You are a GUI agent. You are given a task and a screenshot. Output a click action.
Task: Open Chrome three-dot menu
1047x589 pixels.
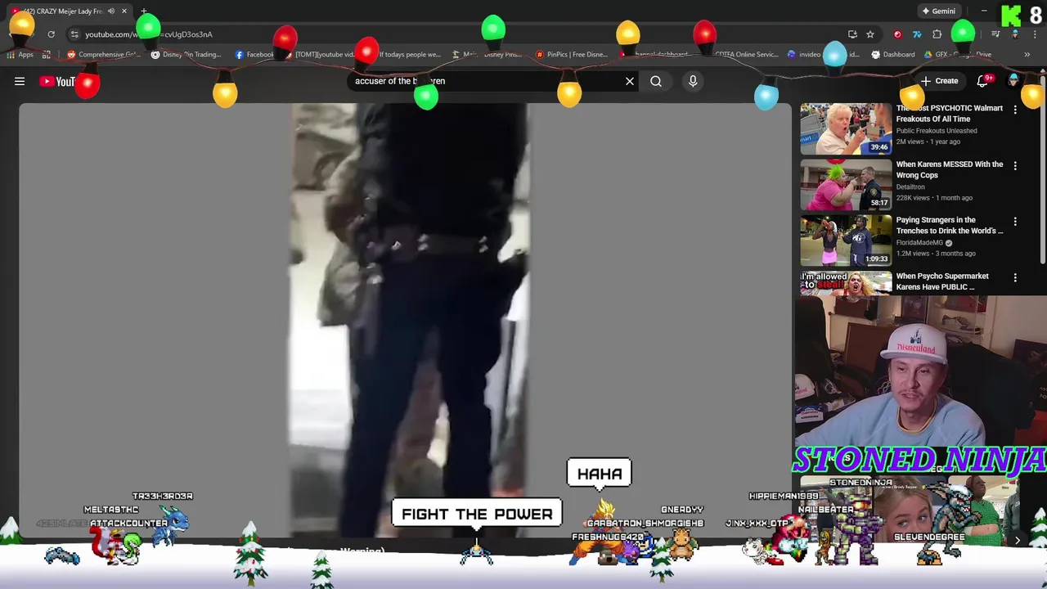pos(1034,34)
